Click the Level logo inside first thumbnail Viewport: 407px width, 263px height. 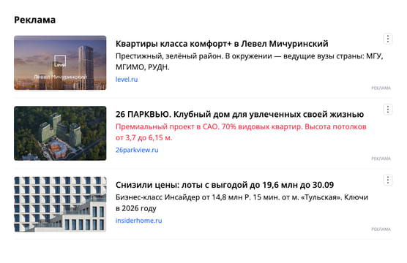(x=60, y=61)
